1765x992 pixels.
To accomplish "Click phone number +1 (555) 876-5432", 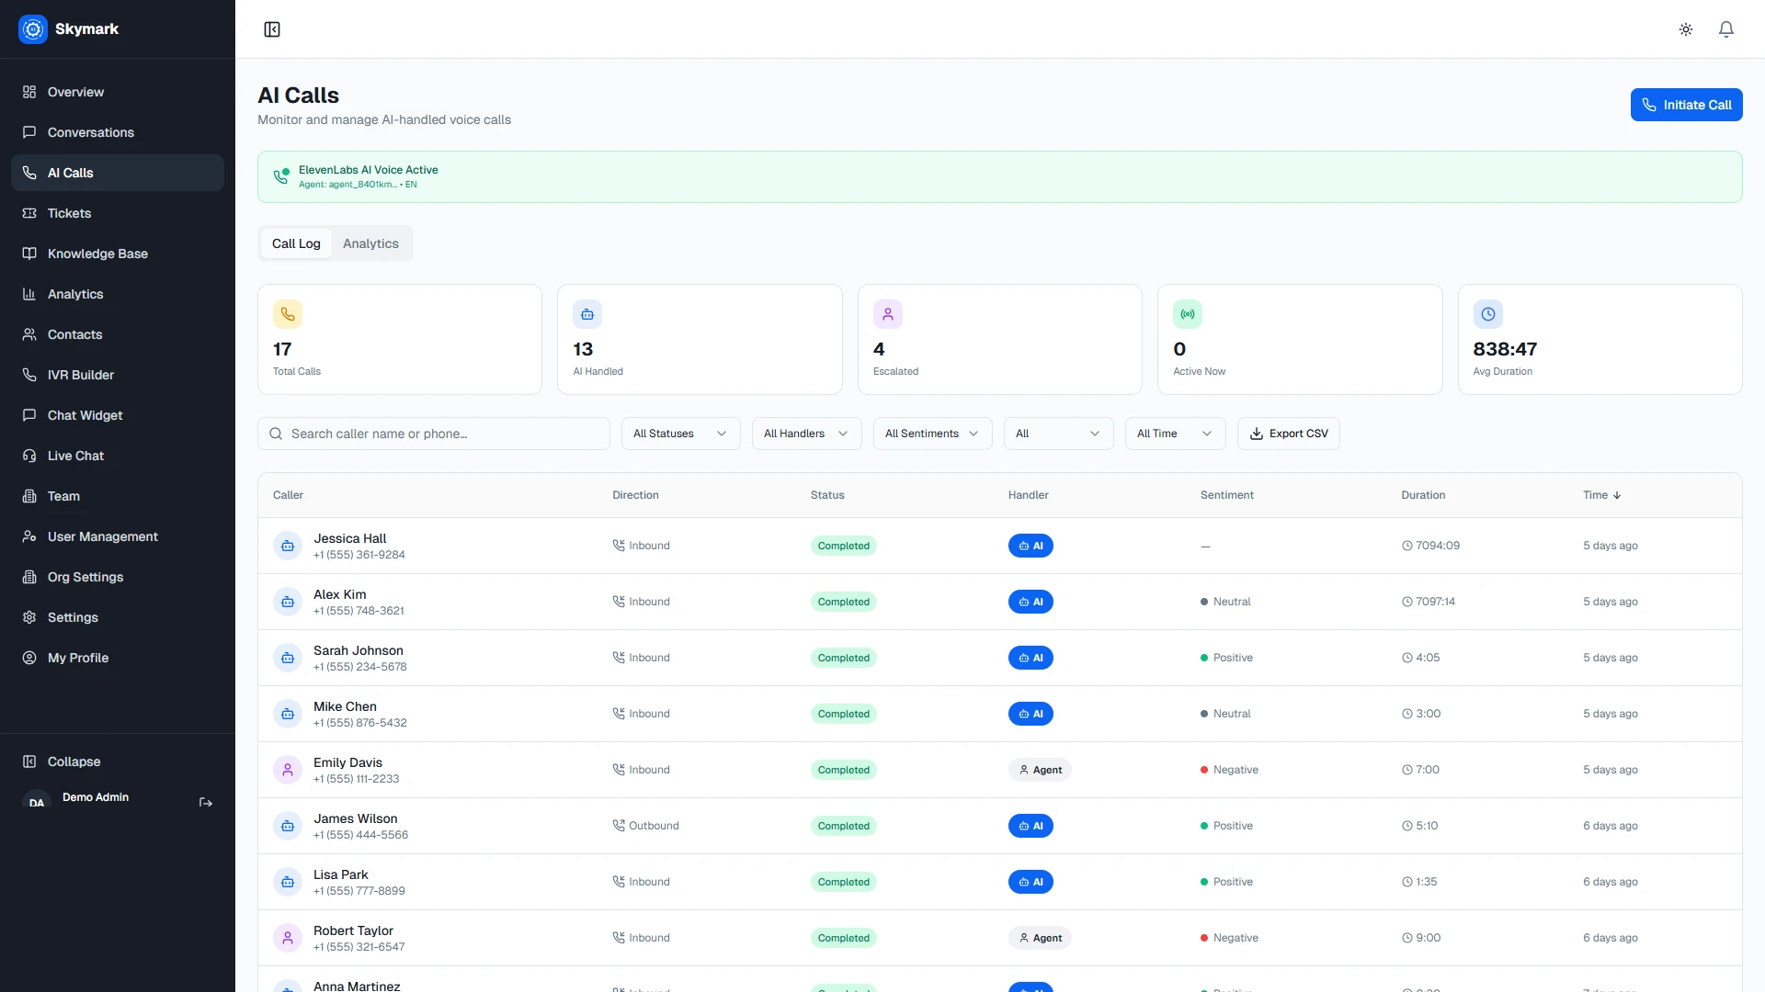I will (360, 723).
